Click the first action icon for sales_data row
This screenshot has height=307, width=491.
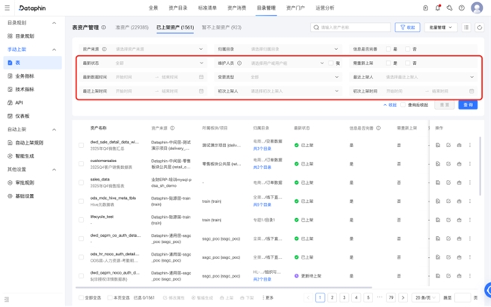pyautogui.click(x=437, y=182)
